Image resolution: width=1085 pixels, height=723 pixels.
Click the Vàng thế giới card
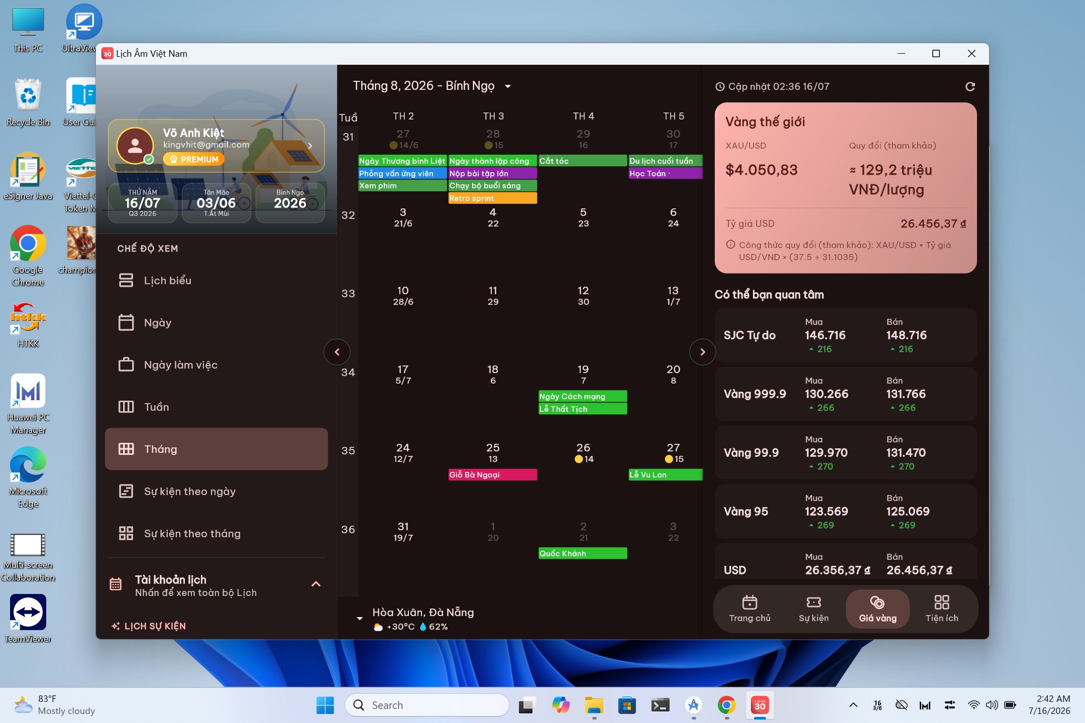(845, 188)
